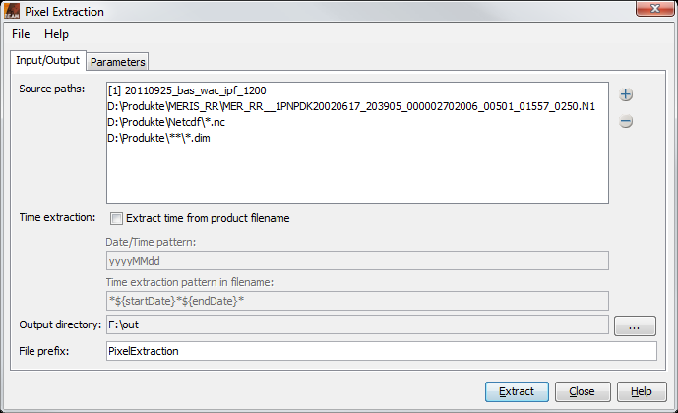The height and width of the screenshot is (413, 678).
Task: Click the Close button at bottom
Action: 583,391
